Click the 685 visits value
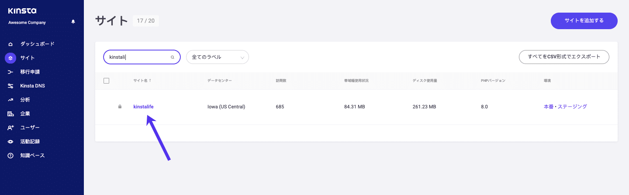The width and height of the screenshot is (629, 195). (x=280, y=107)
